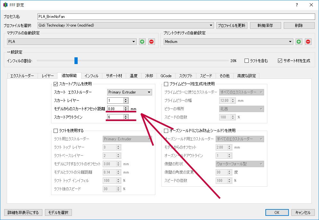The width and height of the screenshot is (319, 220).
Task: Open the 冷却 tab
Action: pos(149,76)
